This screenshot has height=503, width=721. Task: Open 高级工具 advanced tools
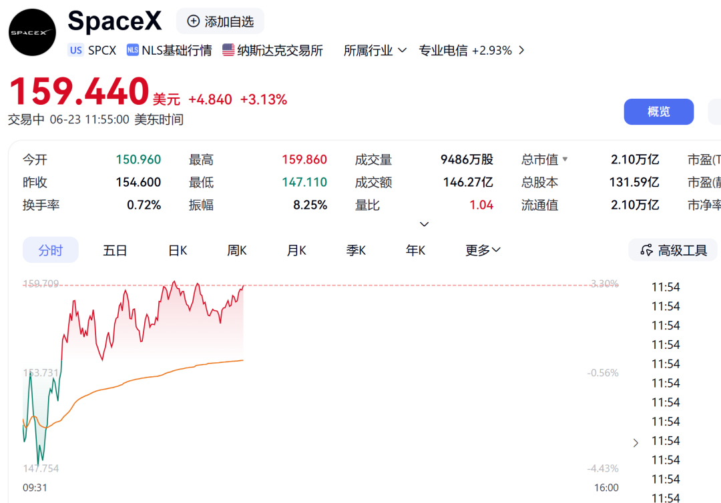click(673, 250)
